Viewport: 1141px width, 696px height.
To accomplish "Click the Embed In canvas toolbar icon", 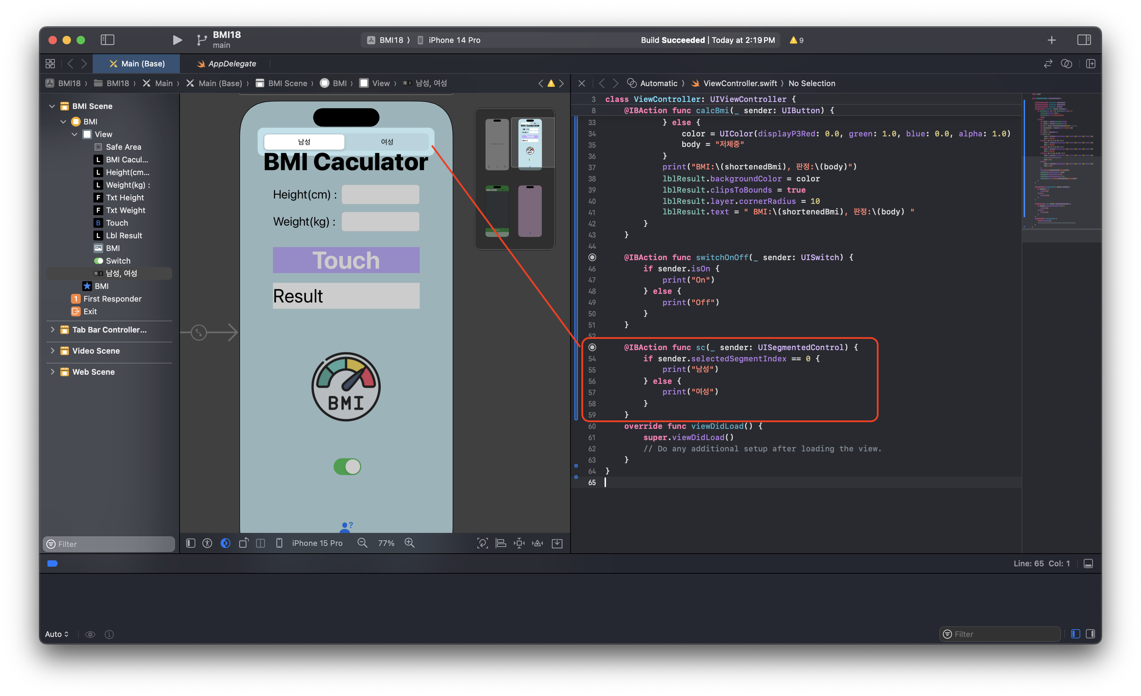I will pyautogui.click(x=557, y=543).
